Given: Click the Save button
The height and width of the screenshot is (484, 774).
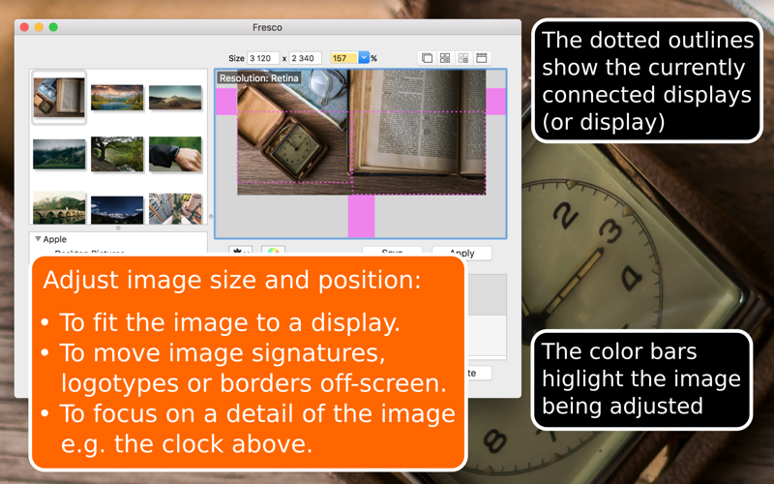Looking at the screenshot, I should click(x=392, y=251).
